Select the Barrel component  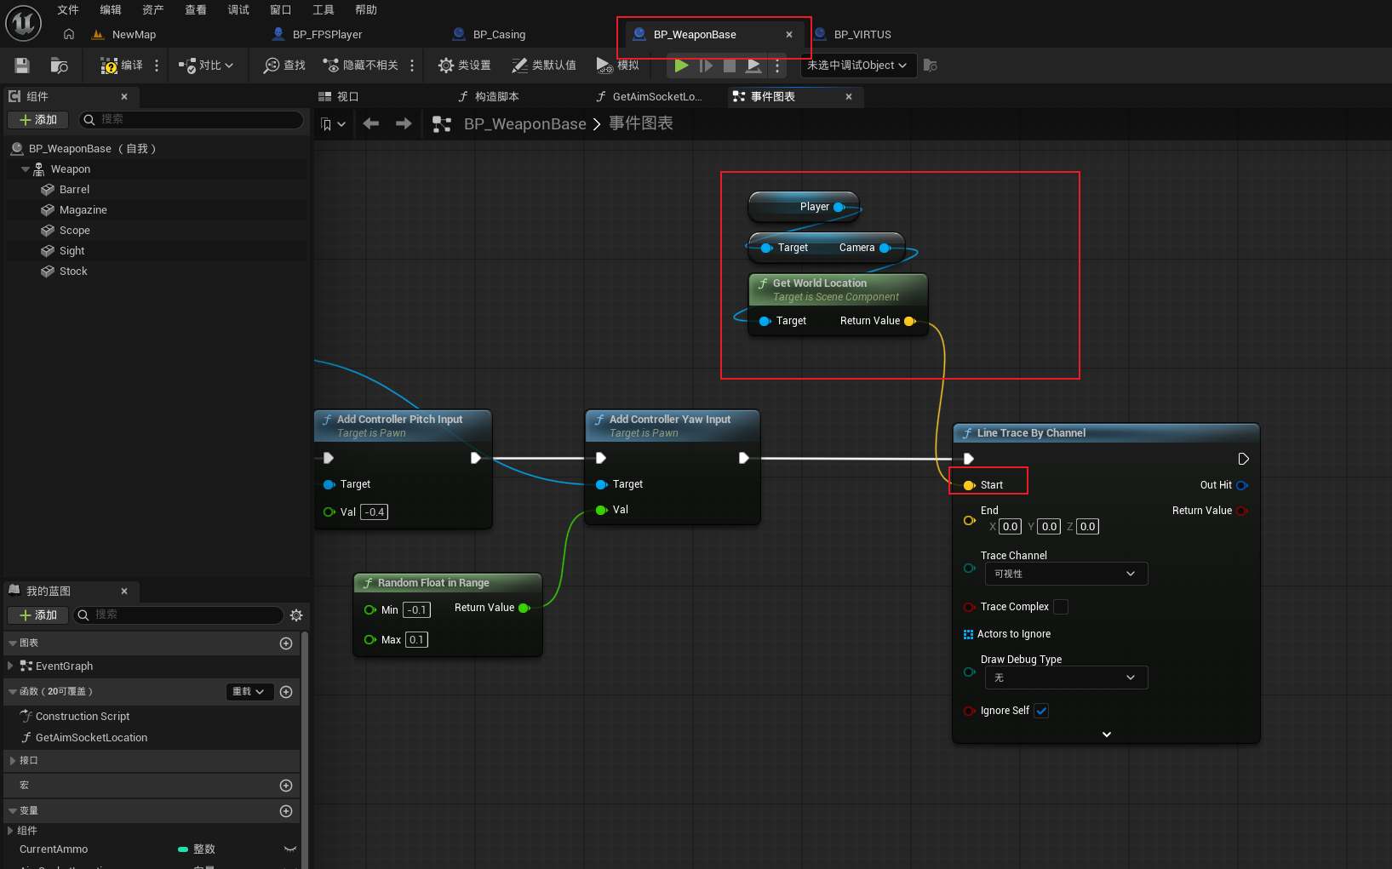tap(74, 190)
